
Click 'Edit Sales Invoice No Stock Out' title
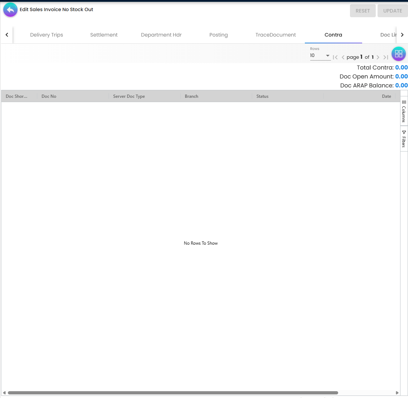[56, 9]
